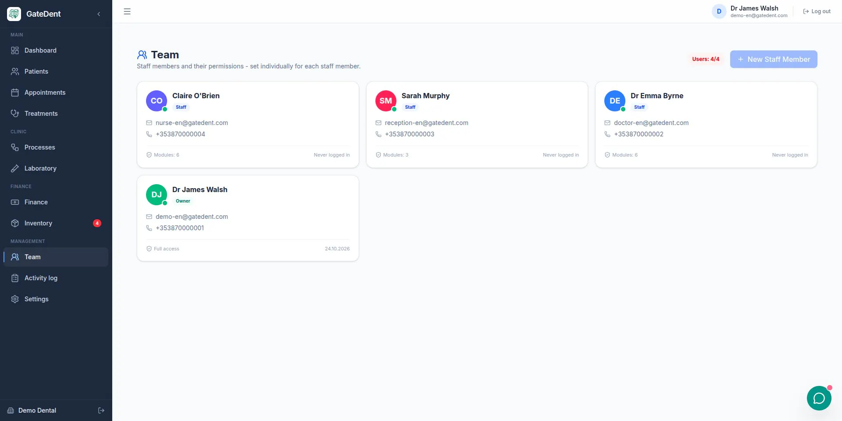Select the Team menu item

(56, 257)
